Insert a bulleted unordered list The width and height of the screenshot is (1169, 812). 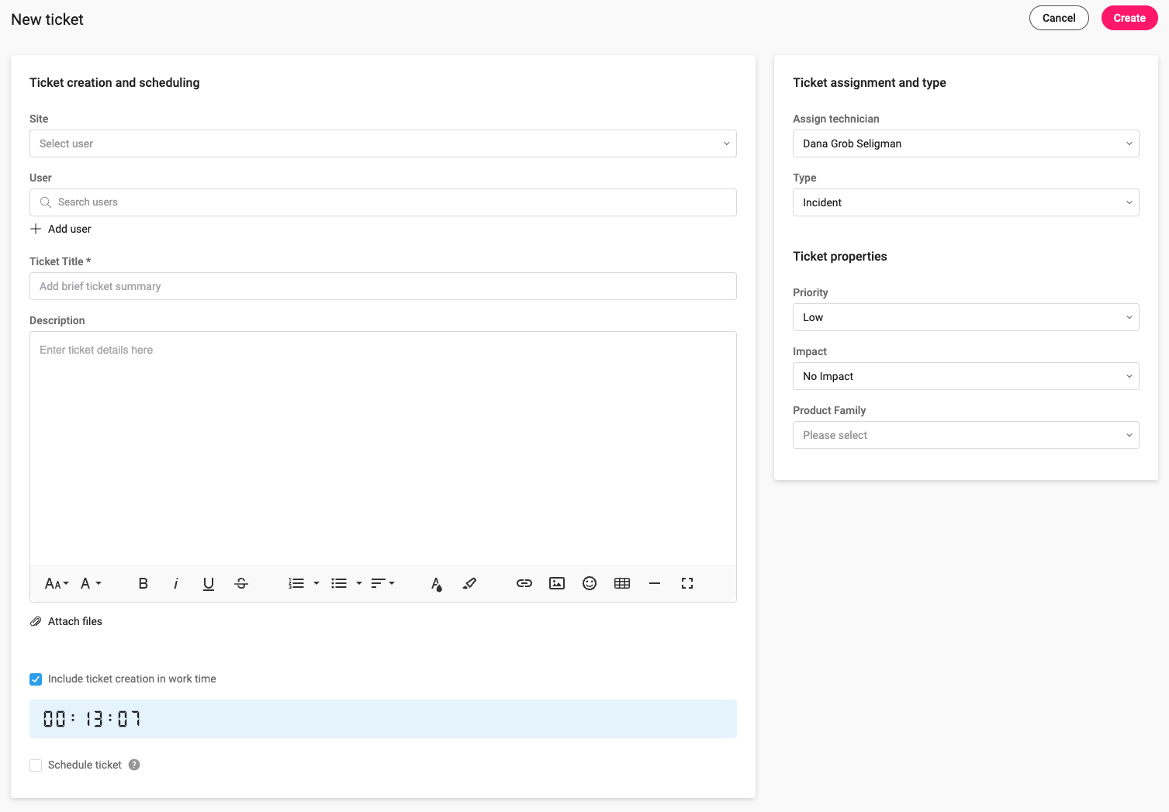pos(339,583)
